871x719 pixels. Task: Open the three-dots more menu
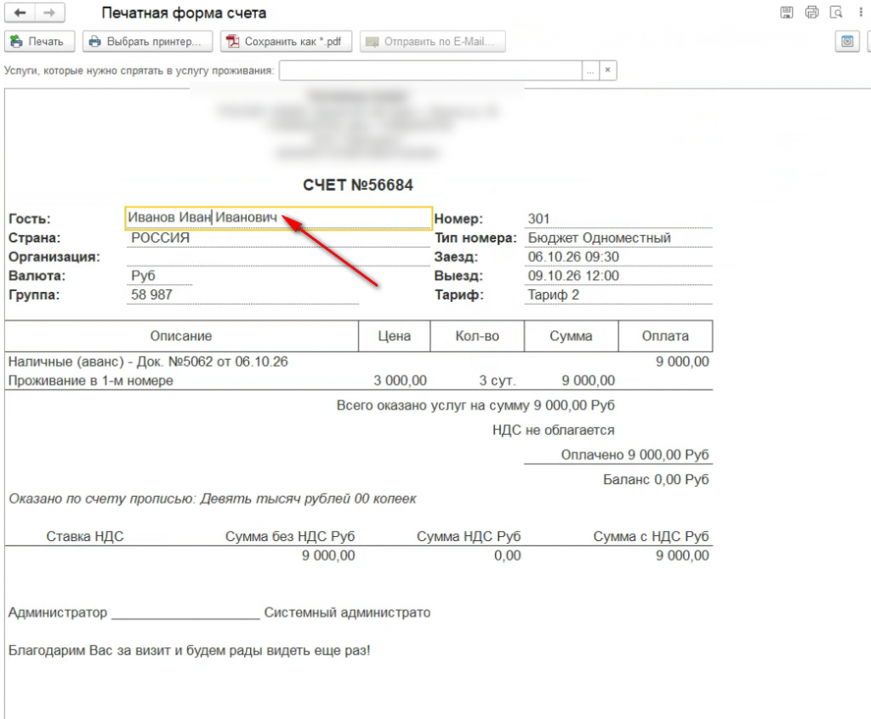pyautogui.click(x=861, y=12)
